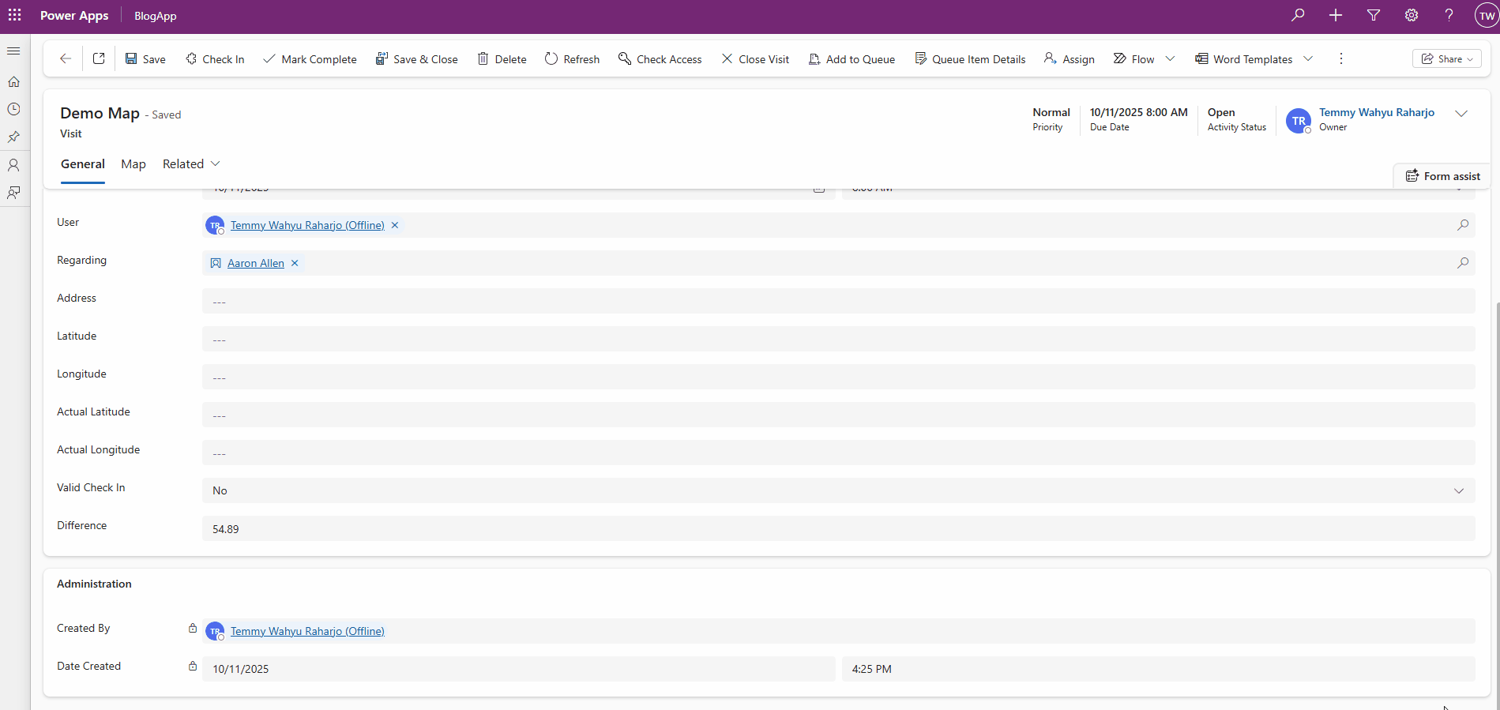This screenshot has width=1500, height=710.
Task: Open the bottom contact-card sidebar icon
Action: (13, 193)
